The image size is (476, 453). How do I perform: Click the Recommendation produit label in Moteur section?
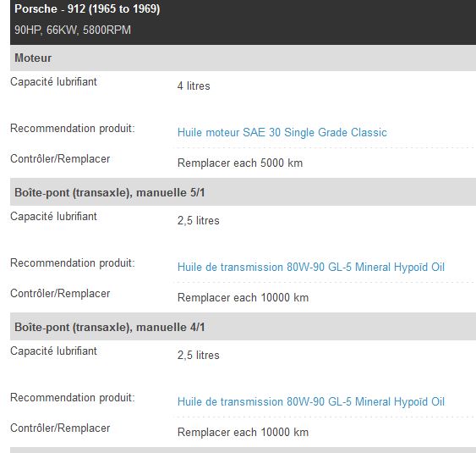coord(72,129)
